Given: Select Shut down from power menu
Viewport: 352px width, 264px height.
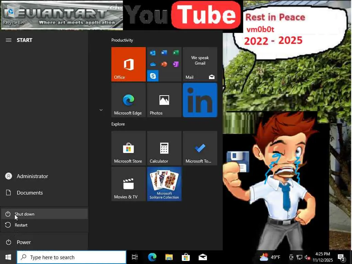Looking at the screenshot, I should [44, 214].
